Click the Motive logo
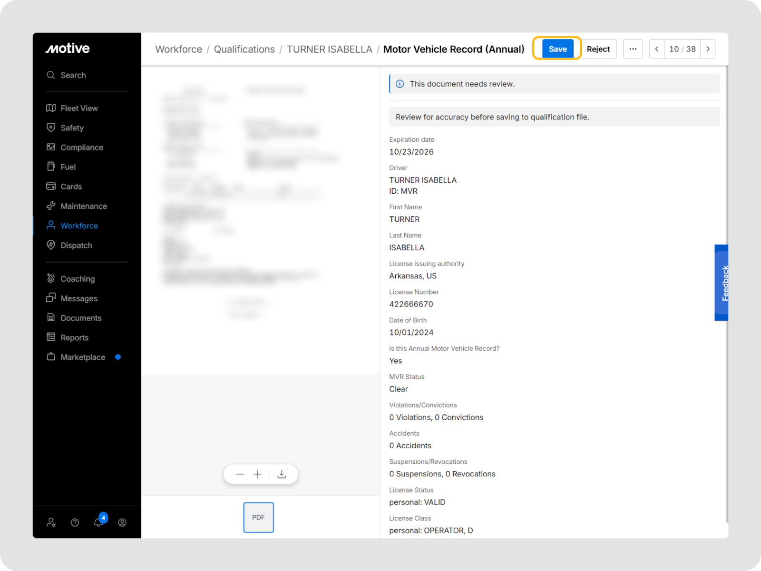Image resolution: width=761 pixels, height=571 pixels. pyautogui.click(x=68, y=49)
